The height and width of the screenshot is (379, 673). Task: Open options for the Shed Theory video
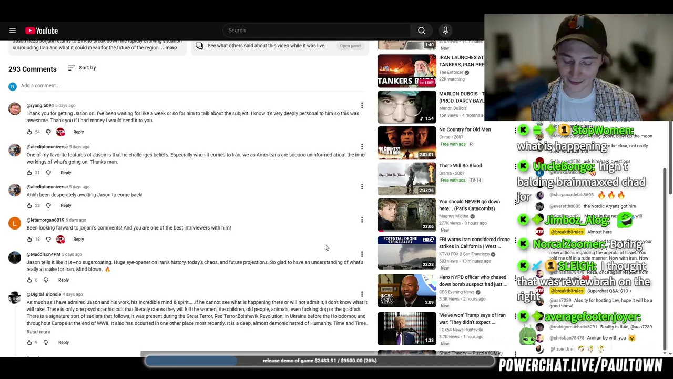tap(515, 354)
